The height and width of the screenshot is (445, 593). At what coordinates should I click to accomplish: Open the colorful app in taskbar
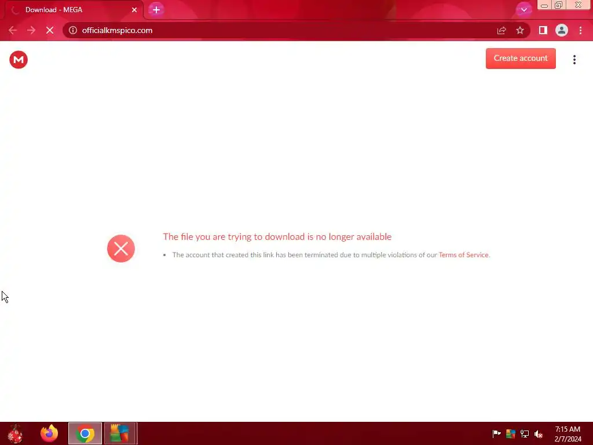(120, 433)
